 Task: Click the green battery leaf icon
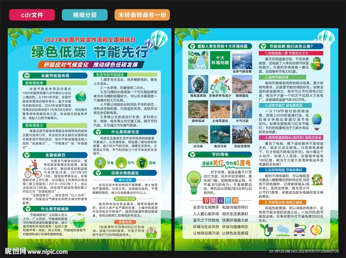317,63
